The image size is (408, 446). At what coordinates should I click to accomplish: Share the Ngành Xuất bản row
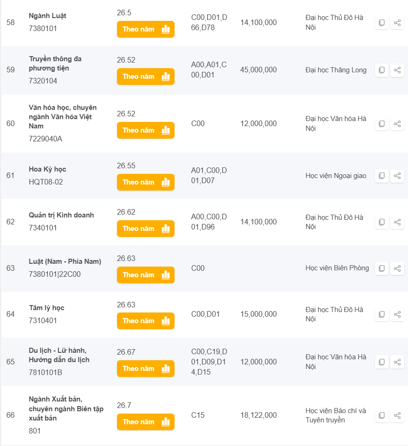click(x=397, y=415)
